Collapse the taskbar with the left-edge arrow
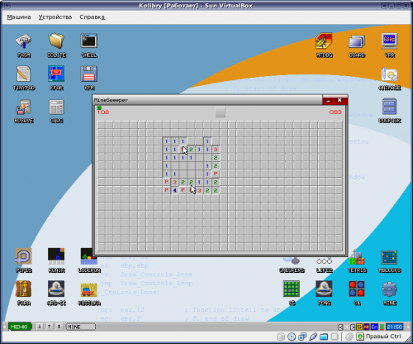 pos(4,327)
